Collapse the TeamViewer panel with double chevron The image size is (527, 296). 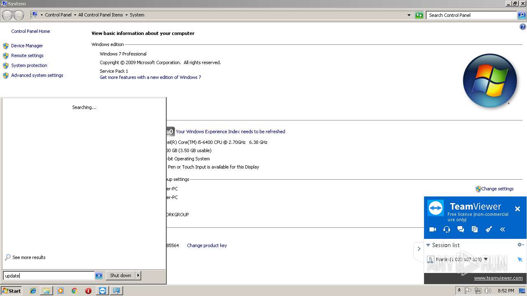coord(503,229)
